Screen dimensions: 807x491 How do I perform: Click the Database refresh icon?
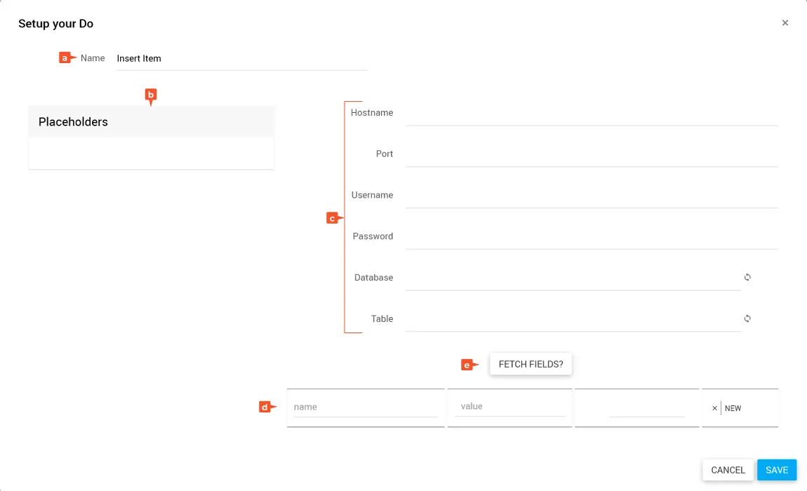tap(747, 278)
